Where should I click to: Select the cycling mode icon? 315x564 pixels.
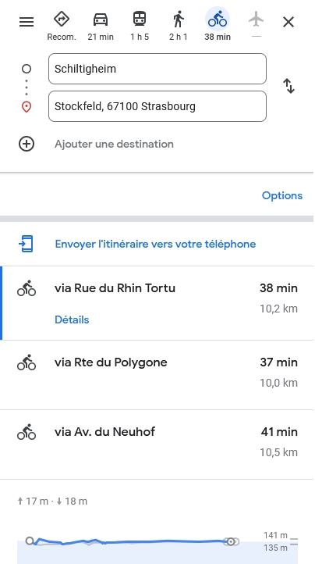218,19
